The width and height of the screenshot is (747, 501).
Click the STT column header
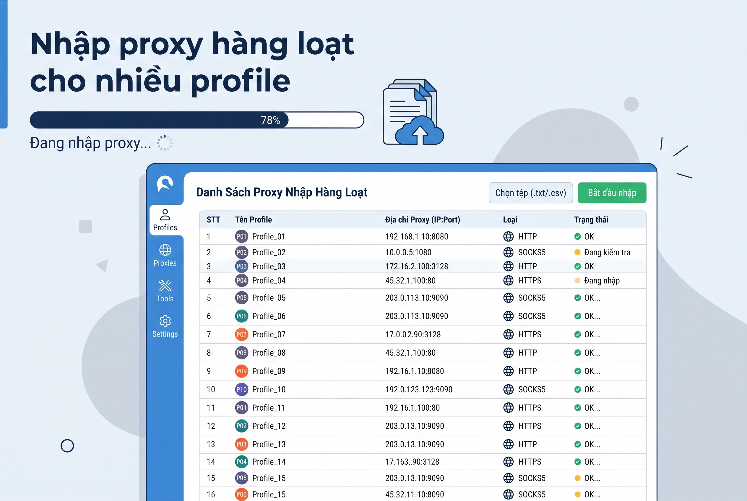click(x=213, y=219)
